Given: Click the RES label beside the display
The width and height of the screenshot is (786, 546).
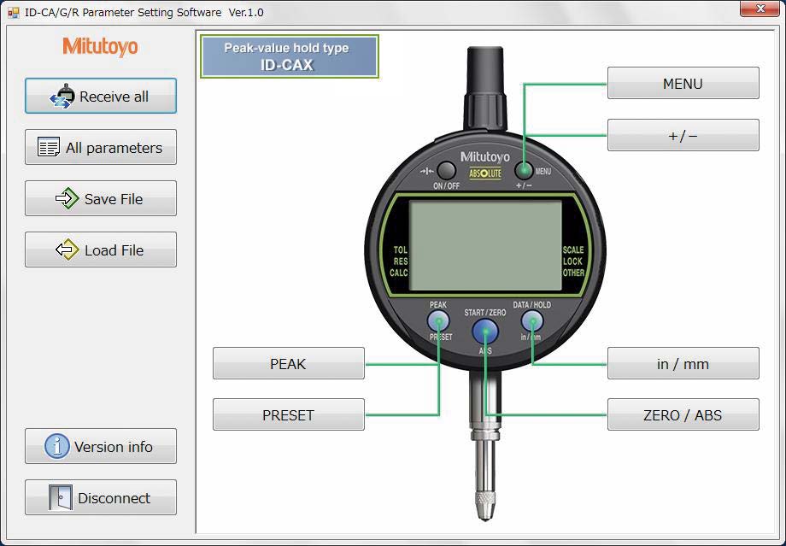Looking at the screenshot, I should 401,261.
